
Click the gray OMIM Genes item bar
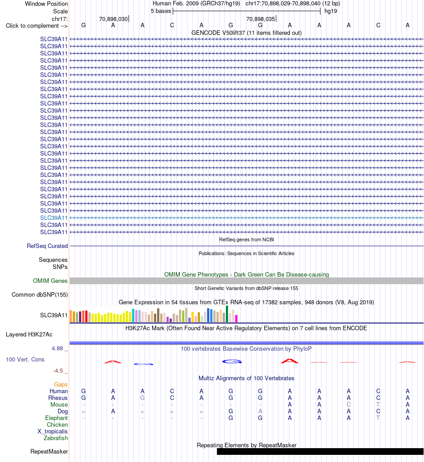coord(246,281)
